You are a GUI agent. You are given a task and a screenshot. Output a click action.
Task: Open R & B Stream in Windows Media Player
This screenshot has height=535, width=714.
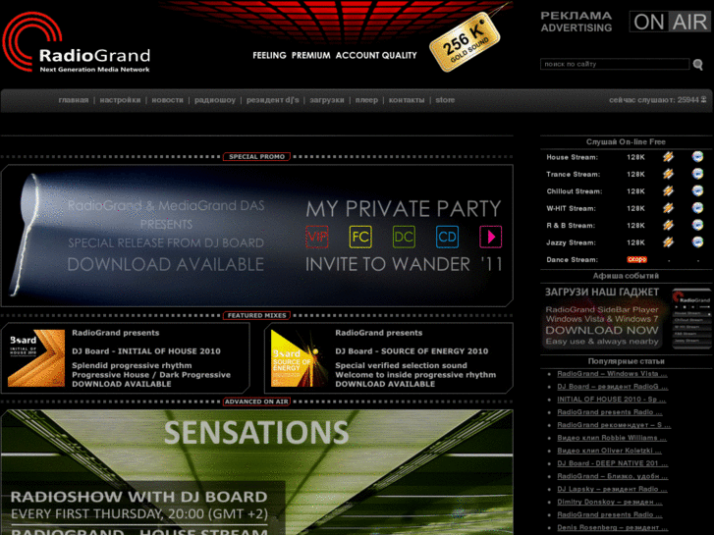click(x=697, y=226)
